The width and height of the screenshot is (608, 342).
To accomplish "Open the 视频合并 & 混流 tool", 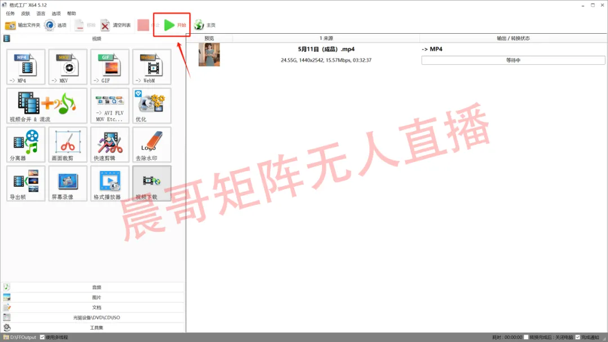I will pyautogui.click(x=47, y=106).
